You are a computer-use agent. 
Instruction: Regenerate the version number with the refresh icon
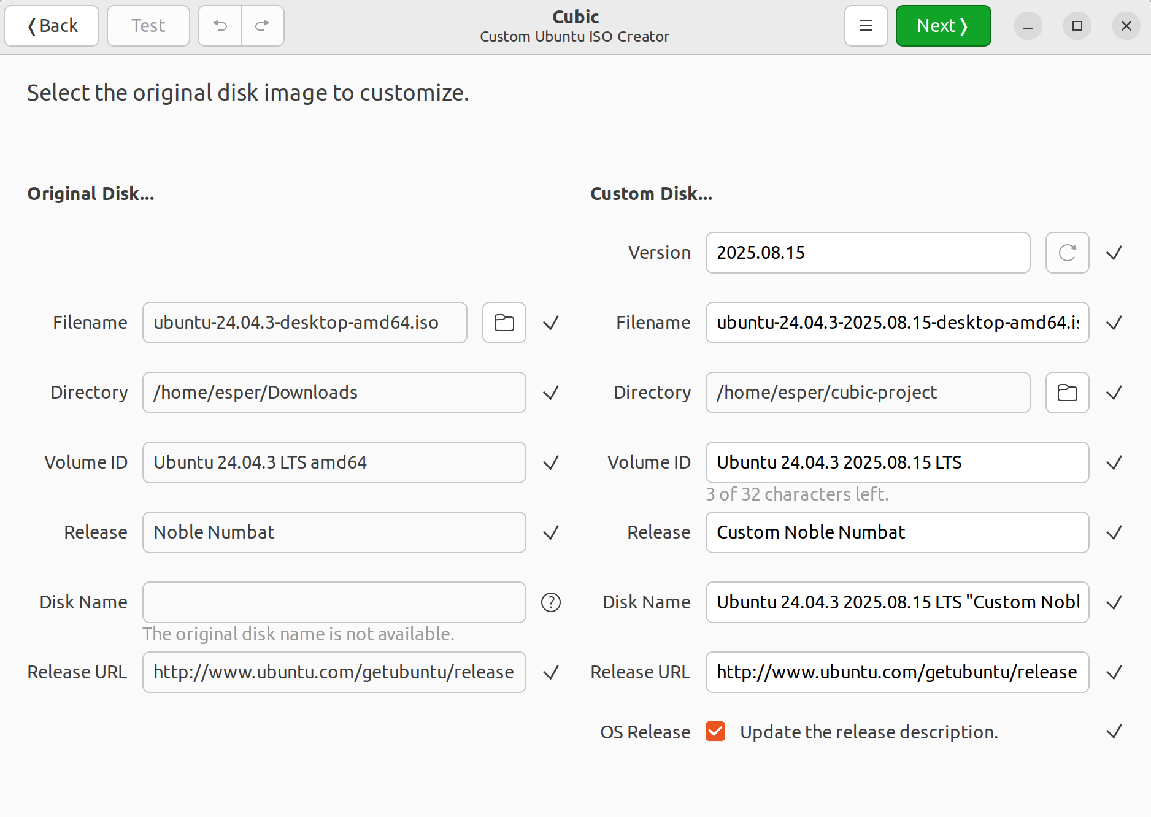coord(1067,252)
